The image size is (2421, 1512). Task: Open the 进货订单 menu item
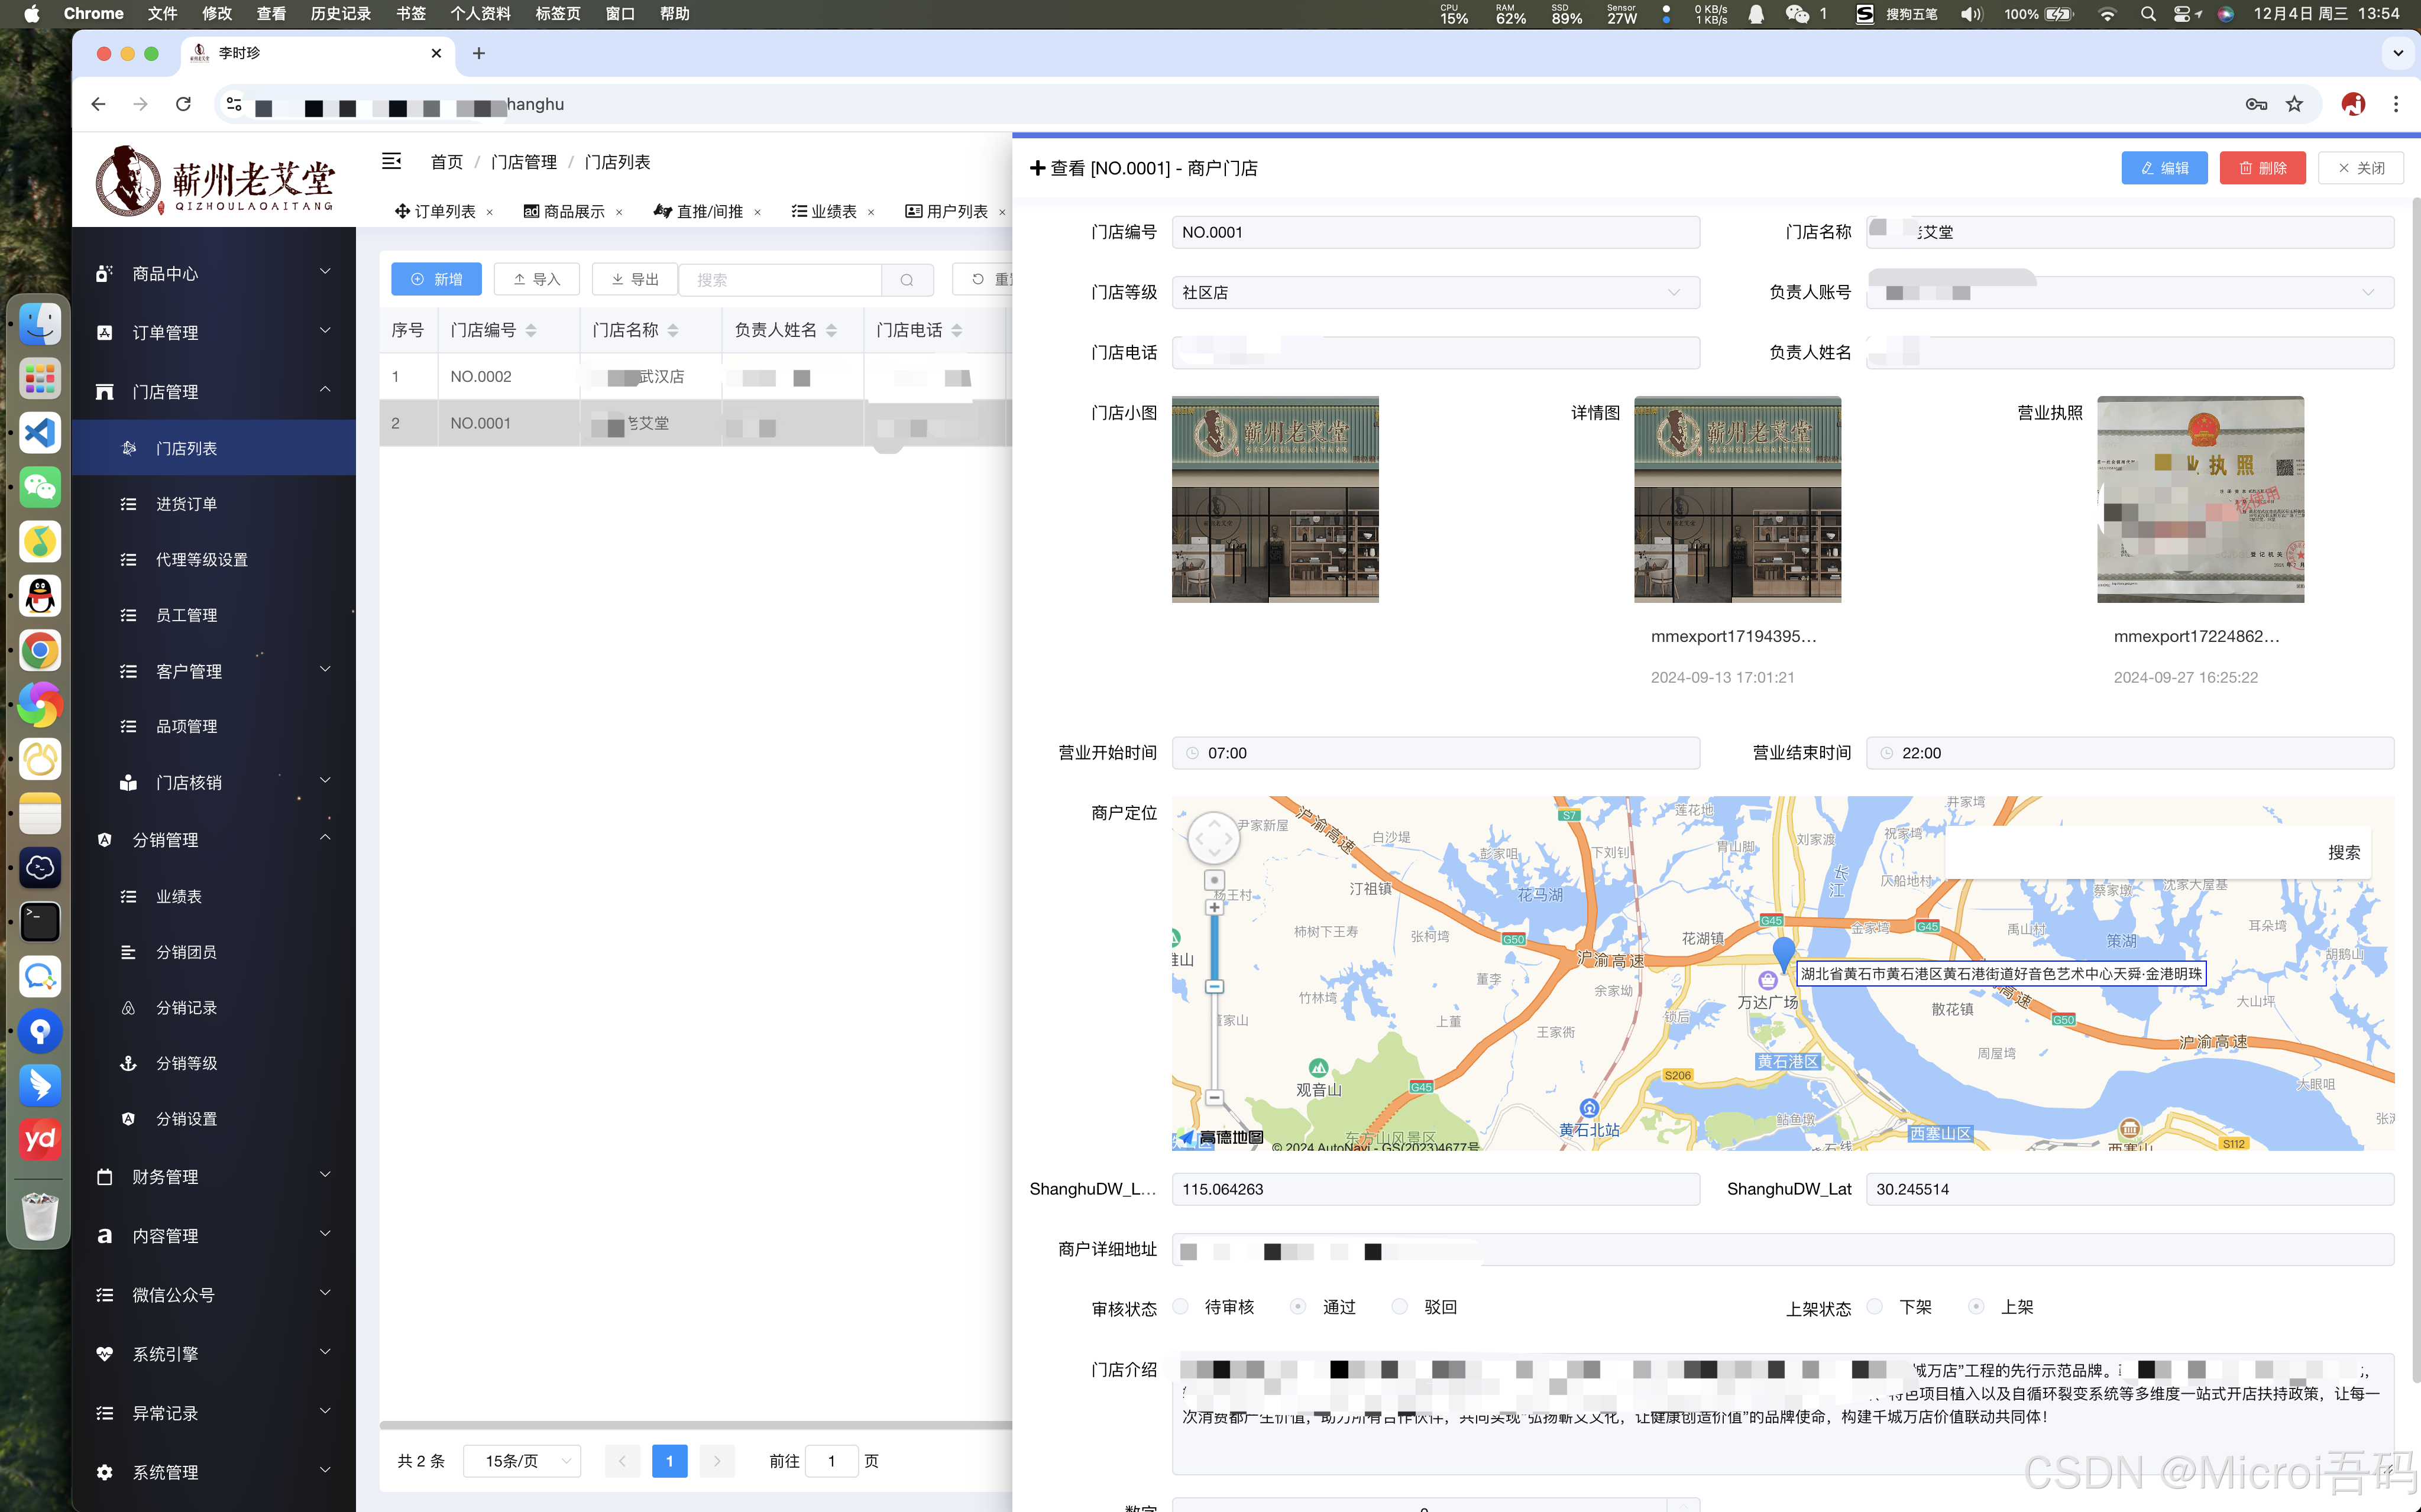[x=186, y=504]
